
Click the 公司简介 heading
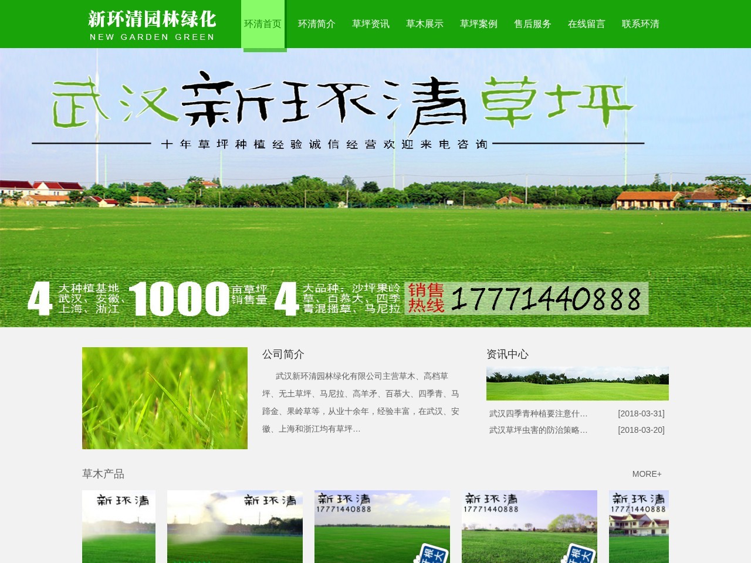coord(283,354)
